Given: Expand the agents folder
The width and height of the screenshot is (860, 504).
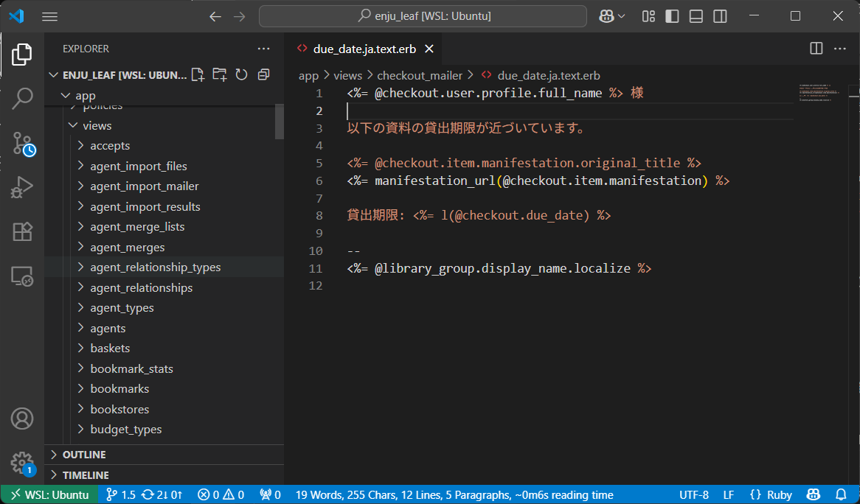Looking at the screenshot, I should (164, 328).
